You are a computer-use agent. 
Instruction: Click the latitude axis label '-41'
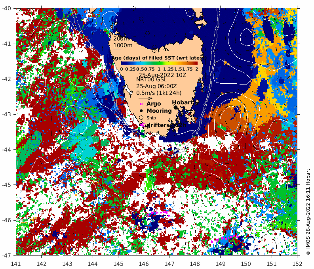coord(7,44)
